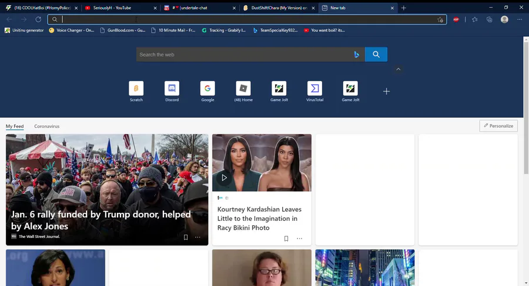
Task: Add this page to favorites star
Action: click(440, 19)
